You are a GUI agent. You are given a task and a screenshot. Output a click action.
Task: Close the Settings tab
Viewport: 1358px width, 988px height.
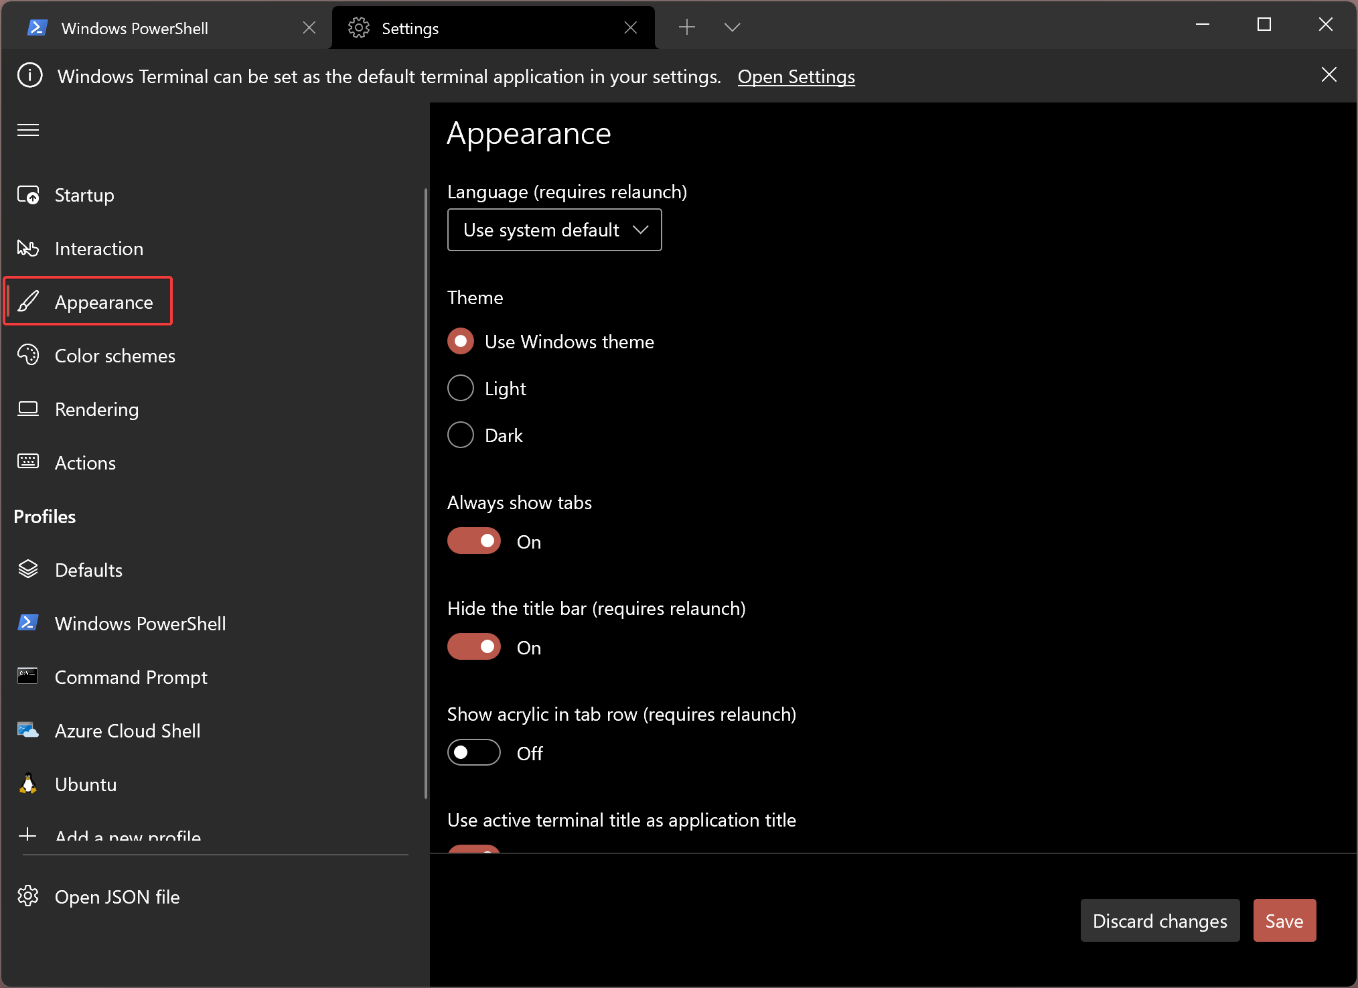point(630,27)
